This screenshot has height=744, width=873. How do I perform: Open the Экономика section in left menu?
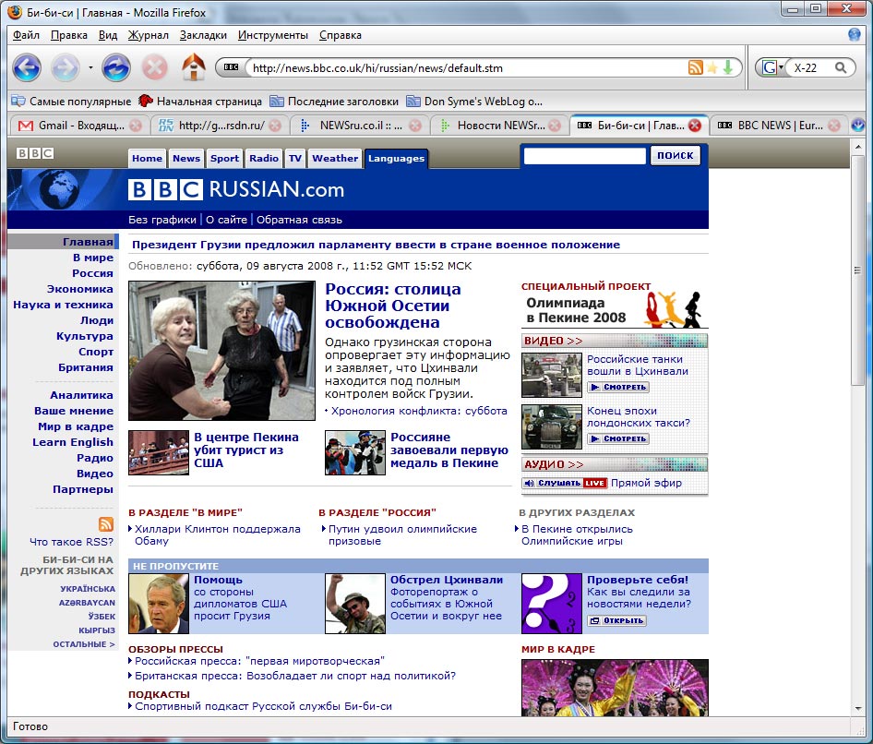click(x=79, y=289)
